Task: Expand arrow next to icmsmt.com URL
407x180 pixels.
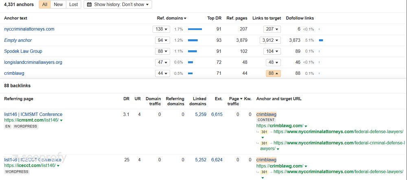Action: (61, 120)
